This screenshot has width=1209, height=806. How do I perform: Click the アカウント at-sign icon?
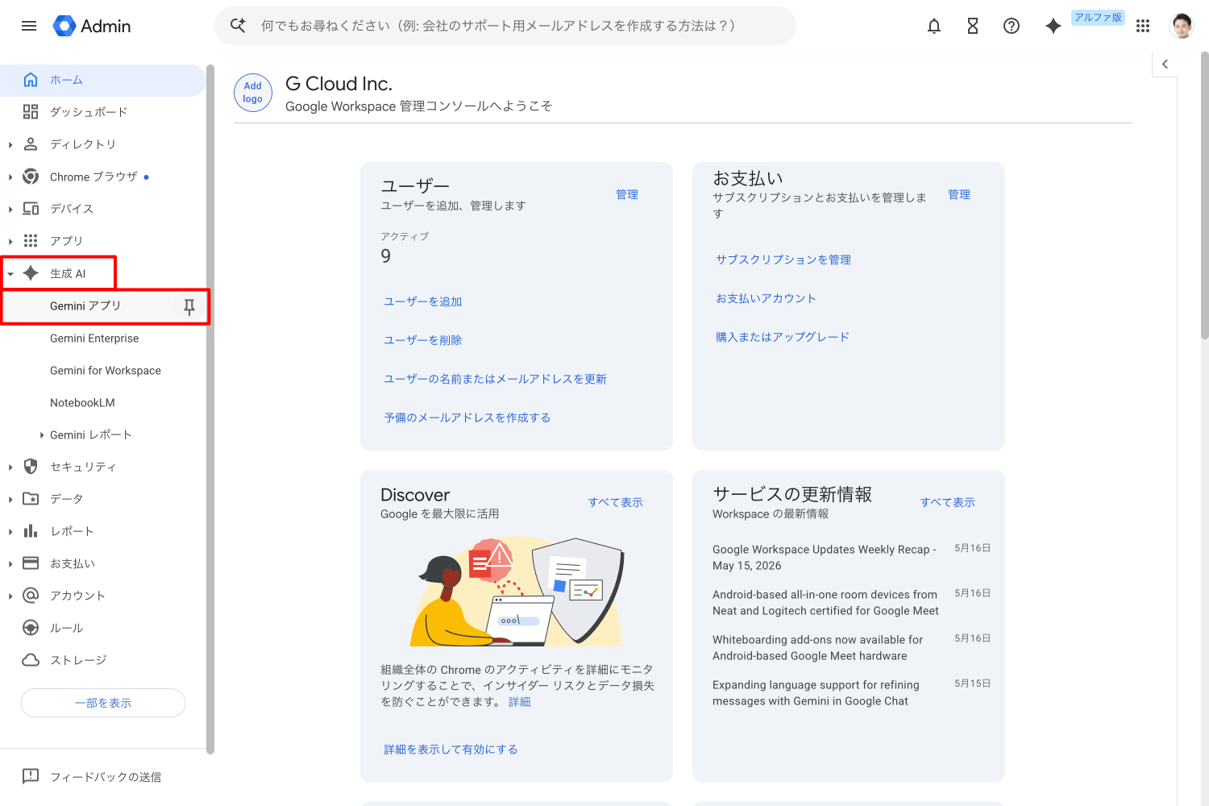pos(31,596)
